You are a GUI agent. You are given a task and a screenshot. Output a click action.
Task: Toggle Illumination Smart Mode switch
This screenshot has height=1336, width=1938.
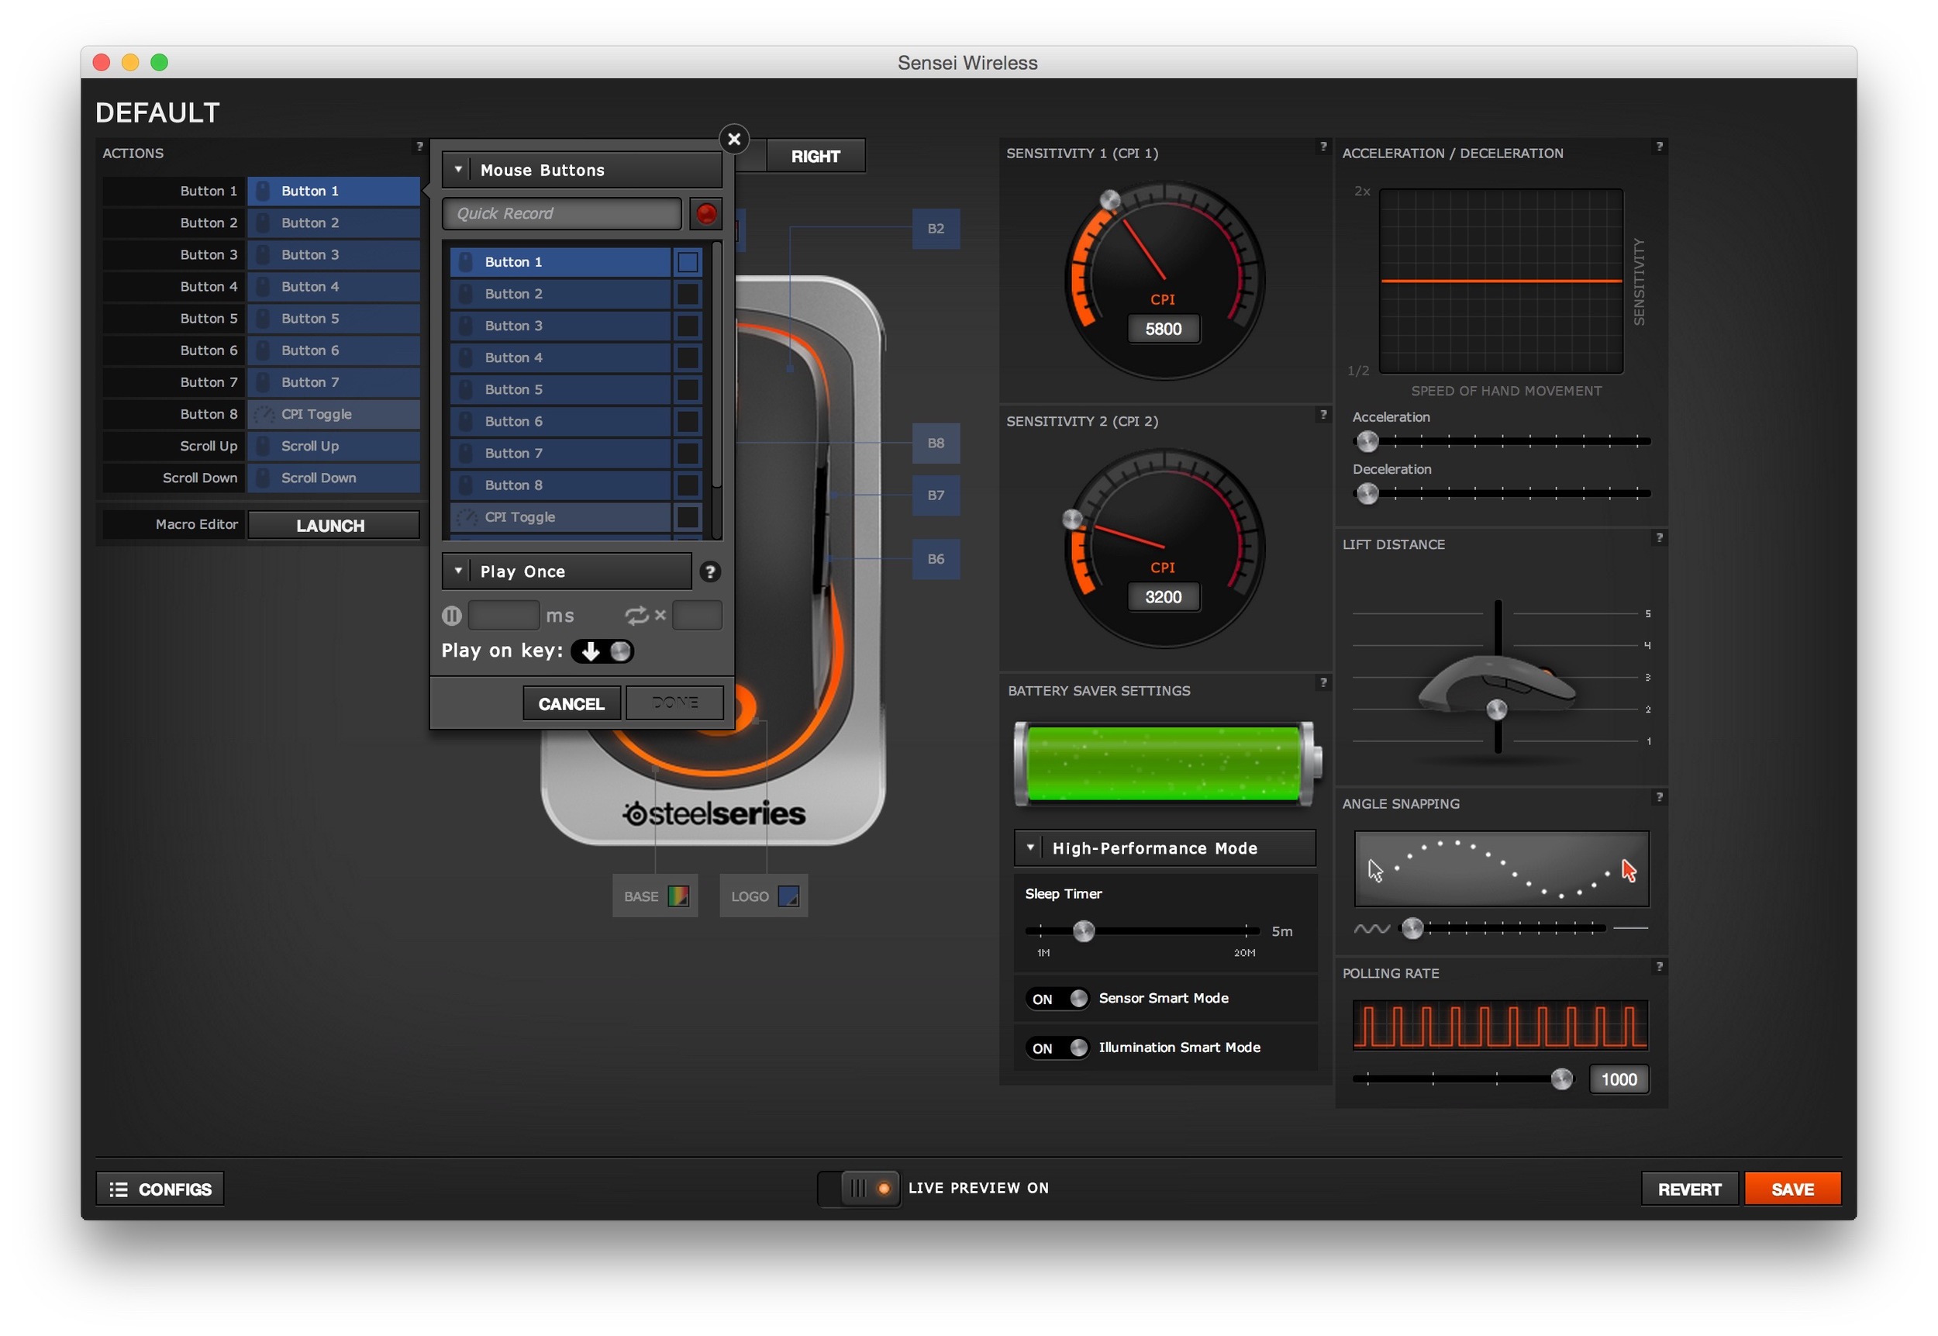1057,1048
